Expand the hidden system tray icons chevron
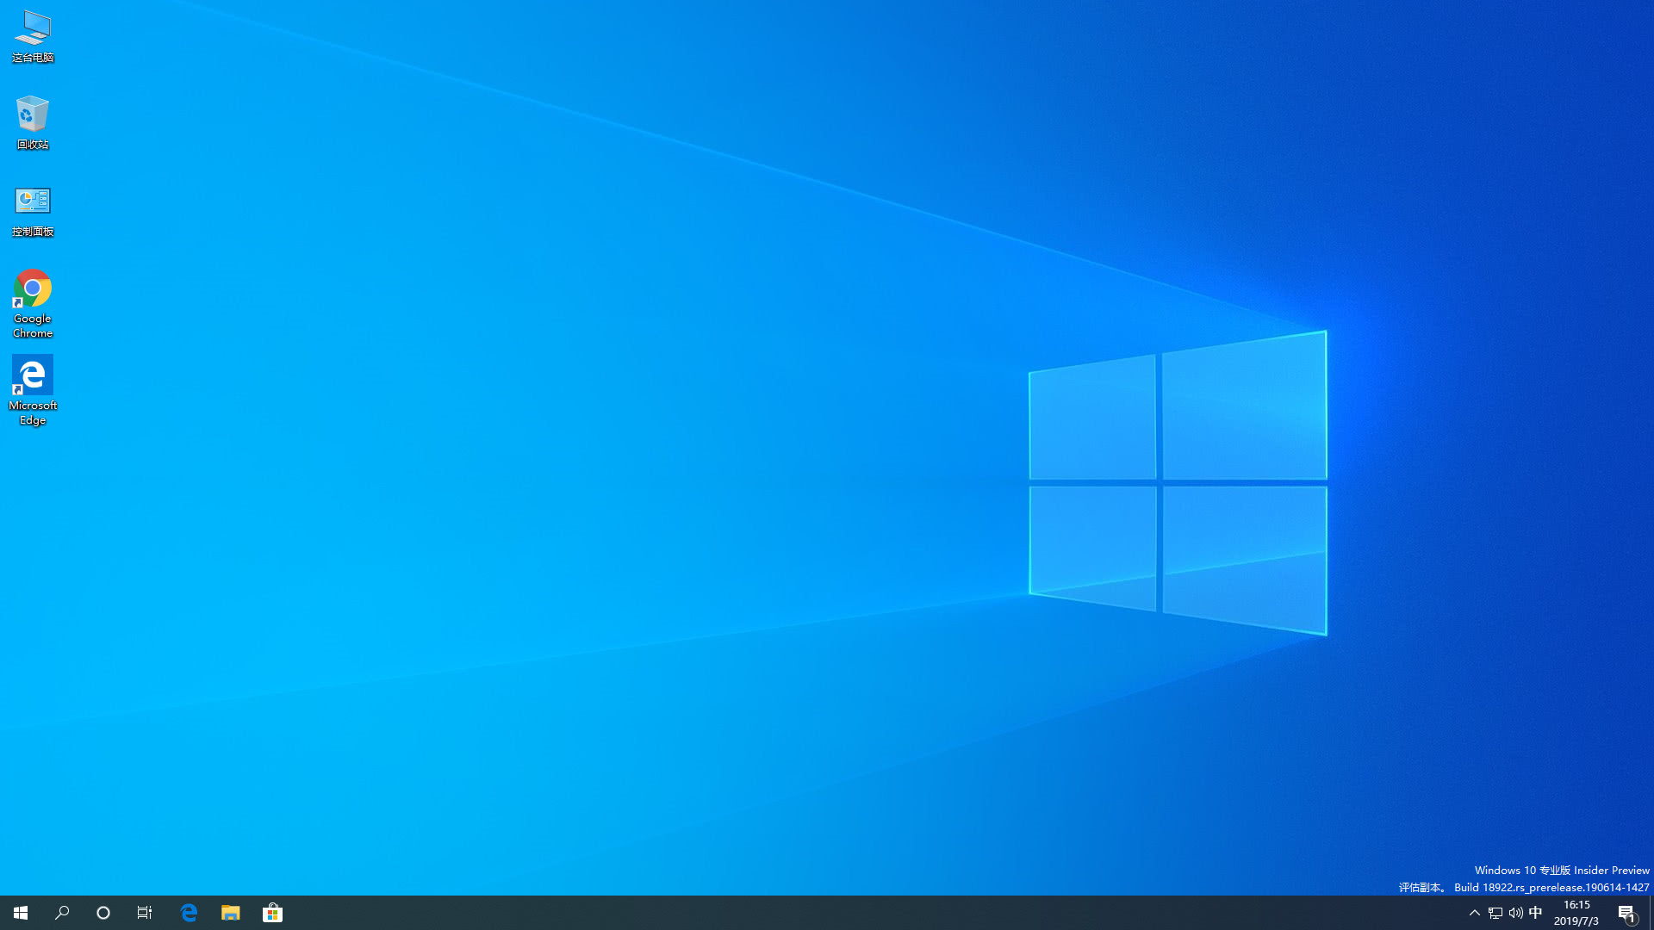 (x=1474, y=913)
